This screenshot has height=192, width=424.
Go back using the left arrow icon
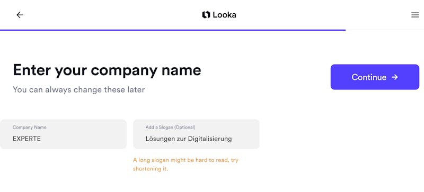click(x=20, y=15)
